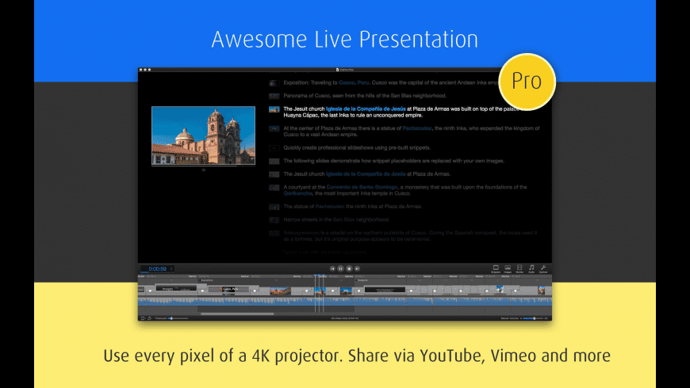This screenshot has height=388, width=690.
Task: Open the 'Qorikancha' link
Action: click(298, 193)
